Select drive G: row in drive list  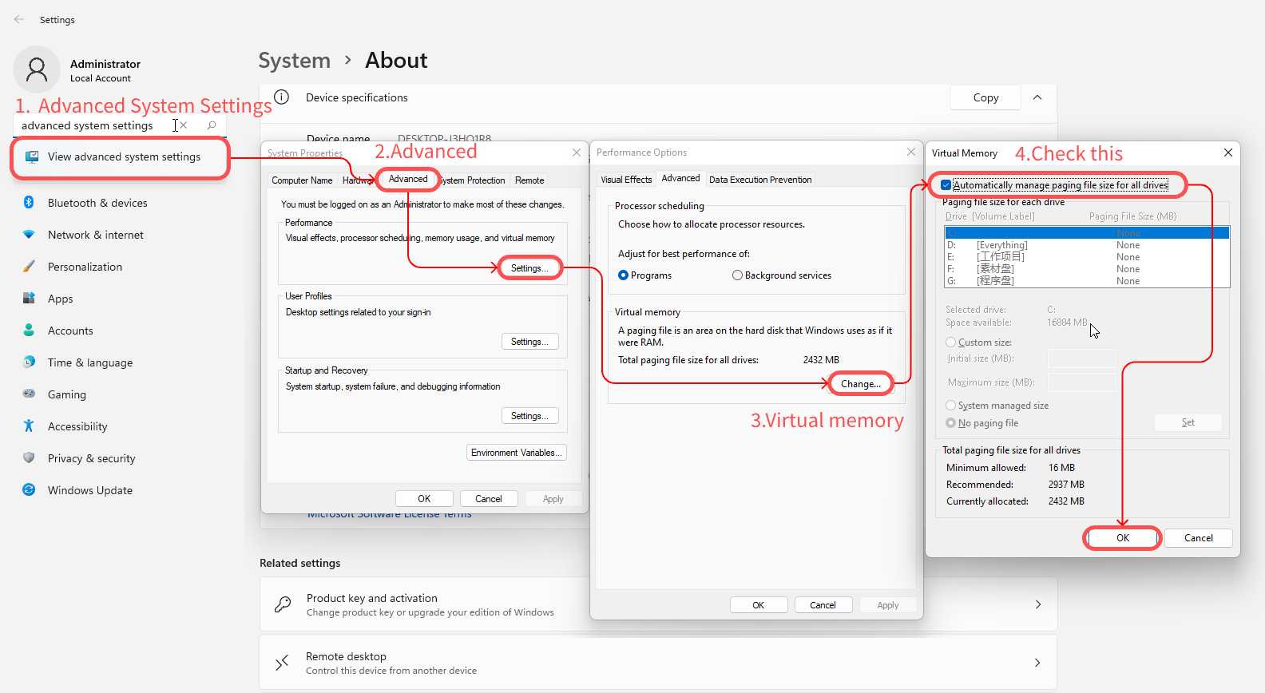click(x=1087, y=281)
